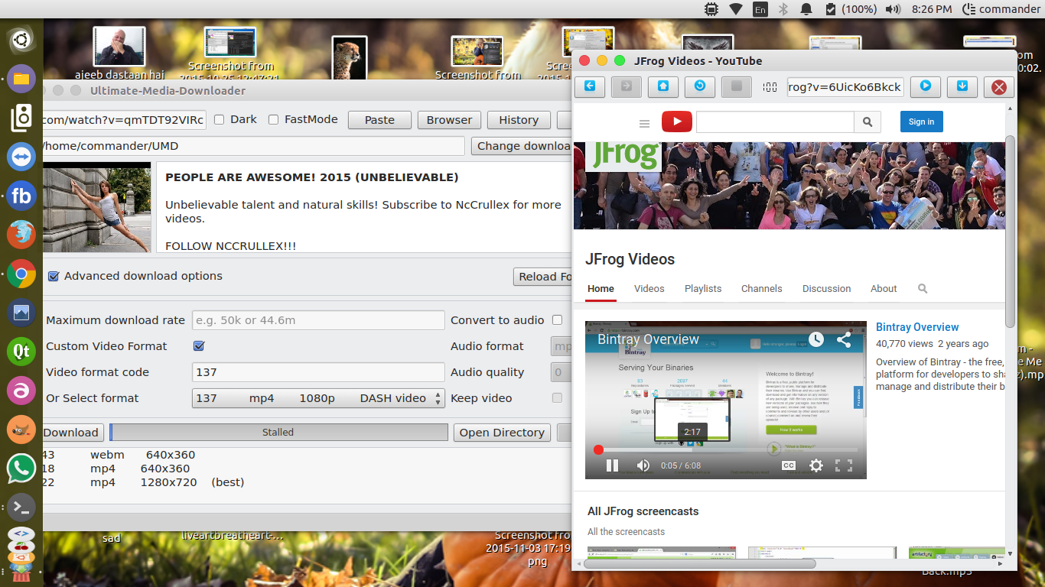This screenshot has width=1045, height=587.
Task: Launch TeamViewer from the dock
Action: tap(21, 157)
